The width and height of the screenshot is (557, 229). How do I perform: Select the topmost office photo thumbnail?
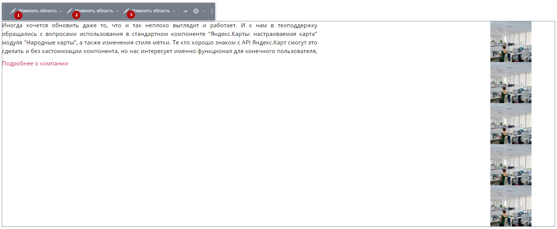pos(511,41)
